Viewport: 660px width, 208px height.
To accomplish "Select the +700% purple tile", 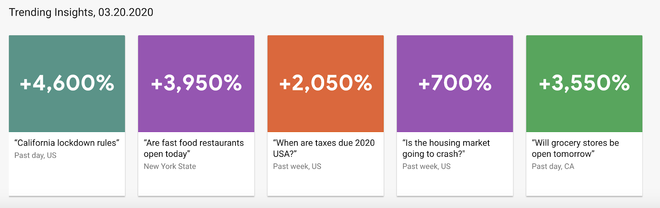I will point(455,83).
